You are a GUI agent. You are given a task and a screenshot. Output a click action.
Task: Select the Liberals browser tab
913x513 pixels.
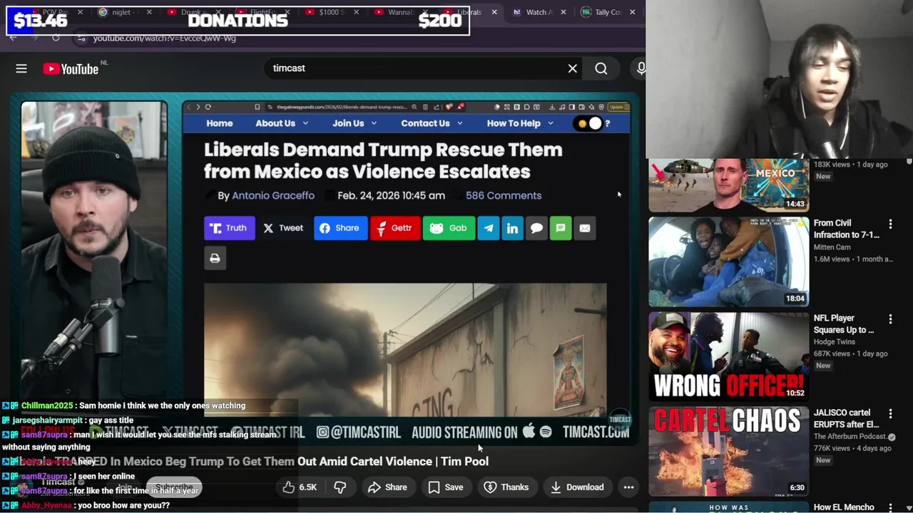coord(469,12)
